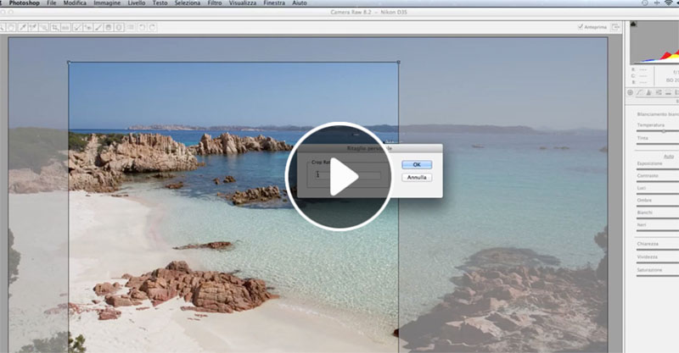Select the Graduated Filter tool
The height and width of the screenshot is (353, 679).
(x=109, y=28)
